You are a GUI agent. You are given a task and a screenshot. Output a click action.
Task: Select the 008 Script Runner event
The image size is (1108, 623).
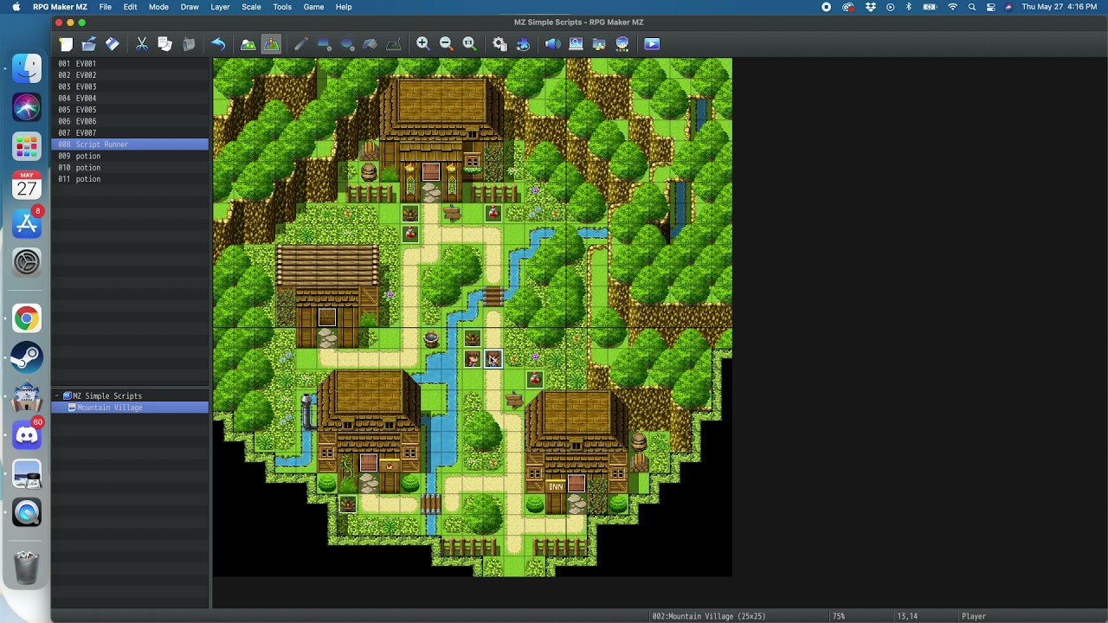point(130,145)
